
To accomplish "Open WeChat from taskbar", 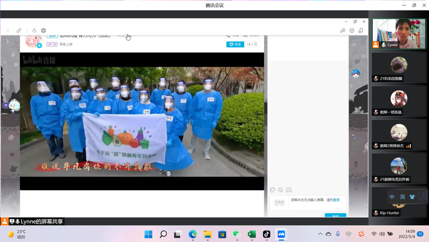I will (x=237, y=234).
